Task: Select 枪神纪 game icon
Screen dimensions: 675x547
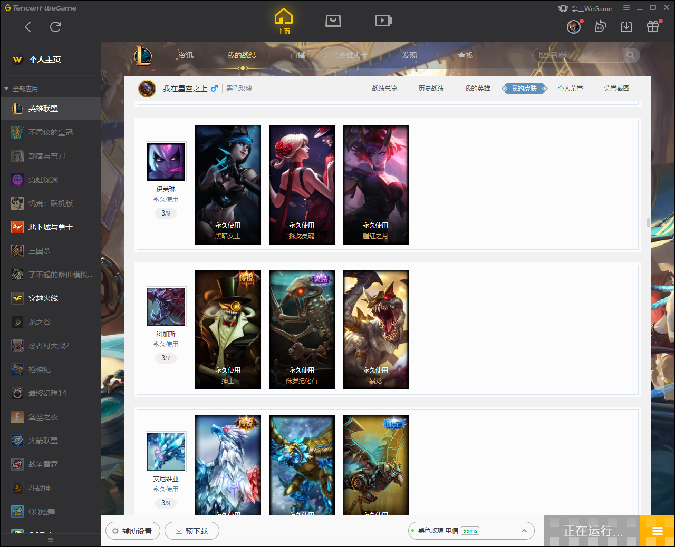Action: 17,369
